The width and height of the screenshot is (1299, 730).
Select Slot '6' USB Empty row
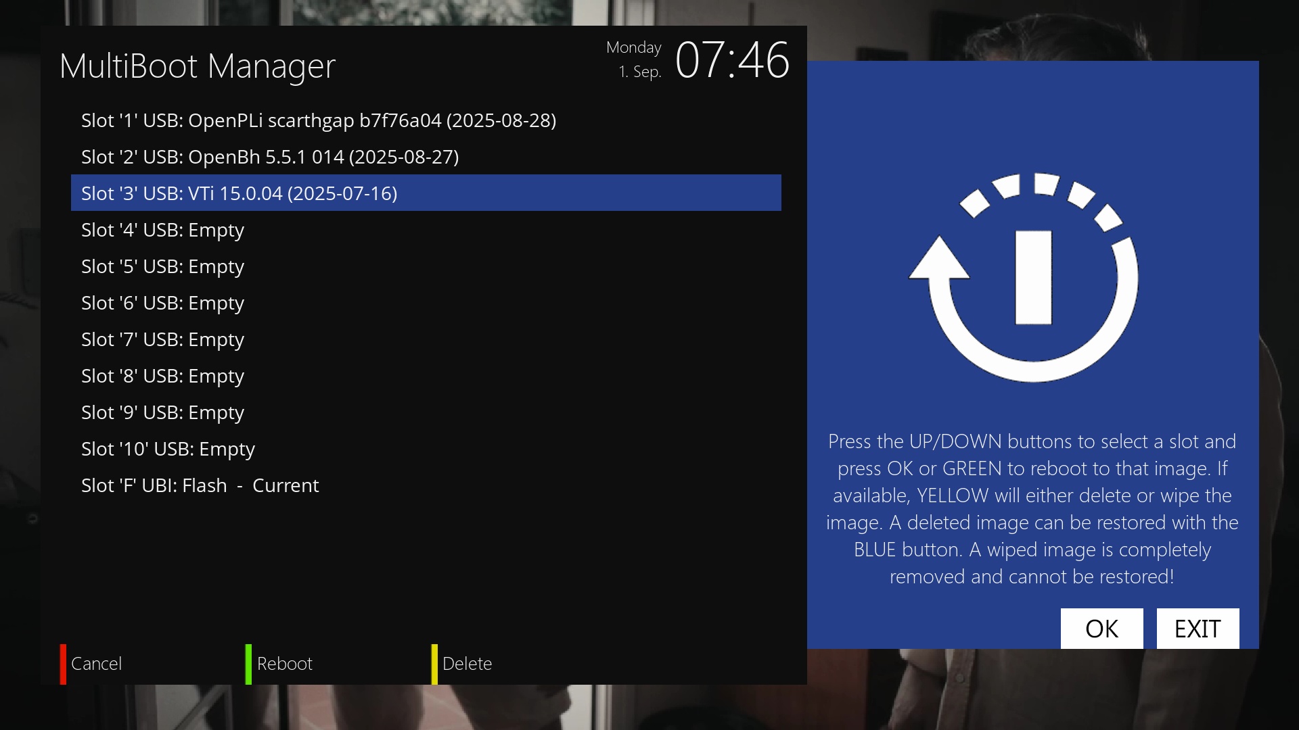[x=426, y=303]
